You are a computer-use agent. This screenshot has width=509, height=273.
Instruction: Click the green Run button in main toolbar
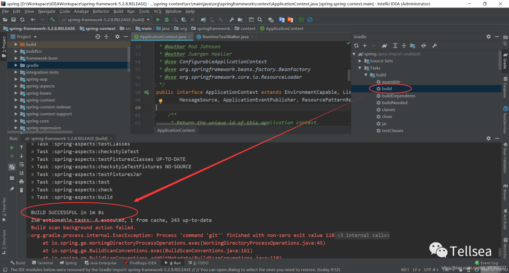tap(158, 20)
